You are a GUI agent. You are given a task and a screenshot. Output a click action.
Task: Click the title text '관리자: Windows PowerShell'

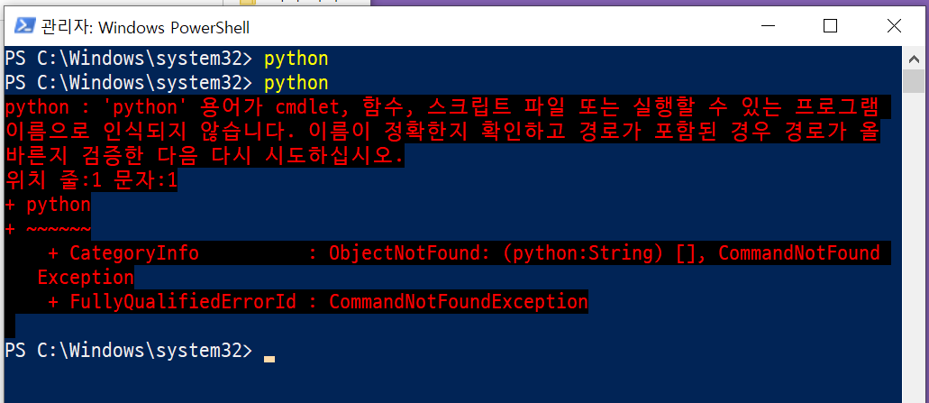coord(145,27)
